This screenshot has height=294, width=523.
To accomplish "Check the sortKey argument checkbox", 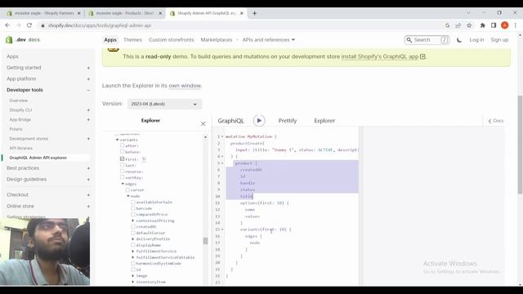I will tap(122, 177).
